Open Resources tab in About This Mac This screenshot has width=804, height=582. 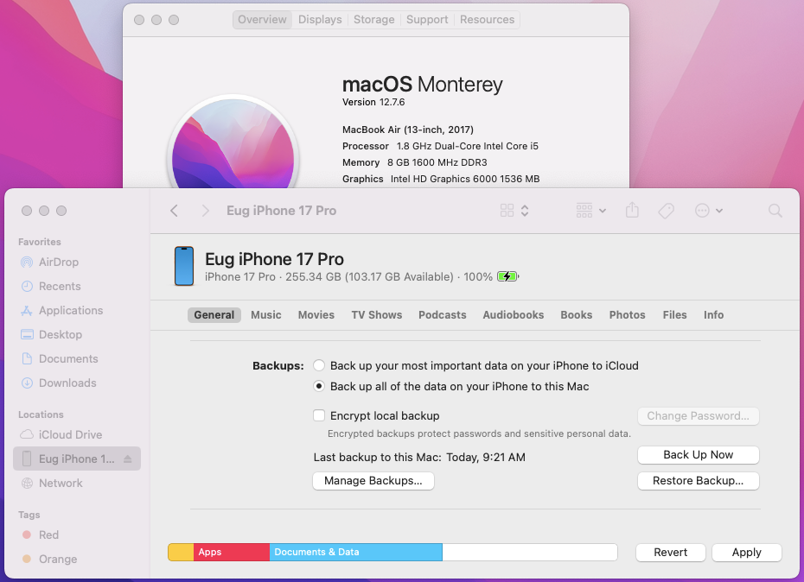point(487,20)
